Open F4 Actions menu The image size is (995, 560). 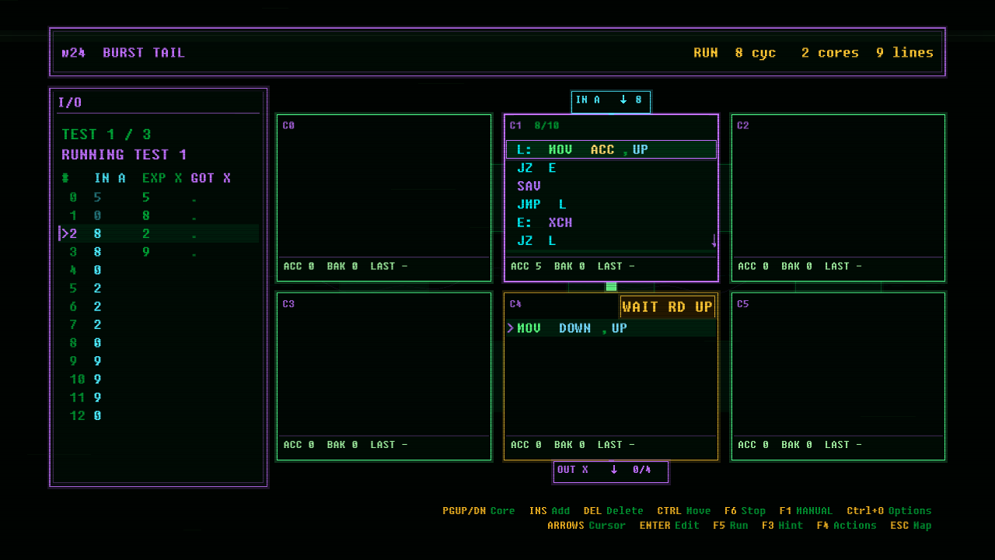[x=847, y=525]
